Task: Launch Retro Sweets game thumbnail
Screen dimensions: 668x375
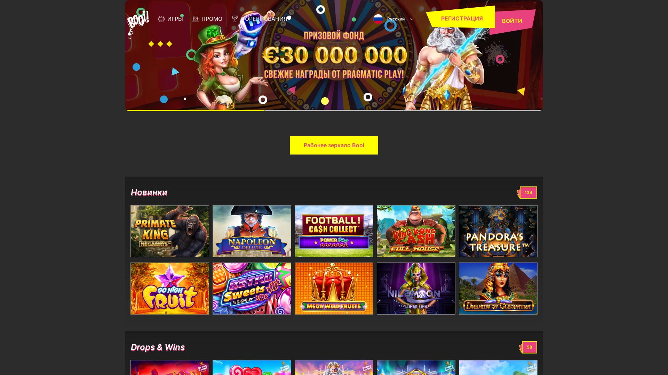Action: tap(252, 289)
